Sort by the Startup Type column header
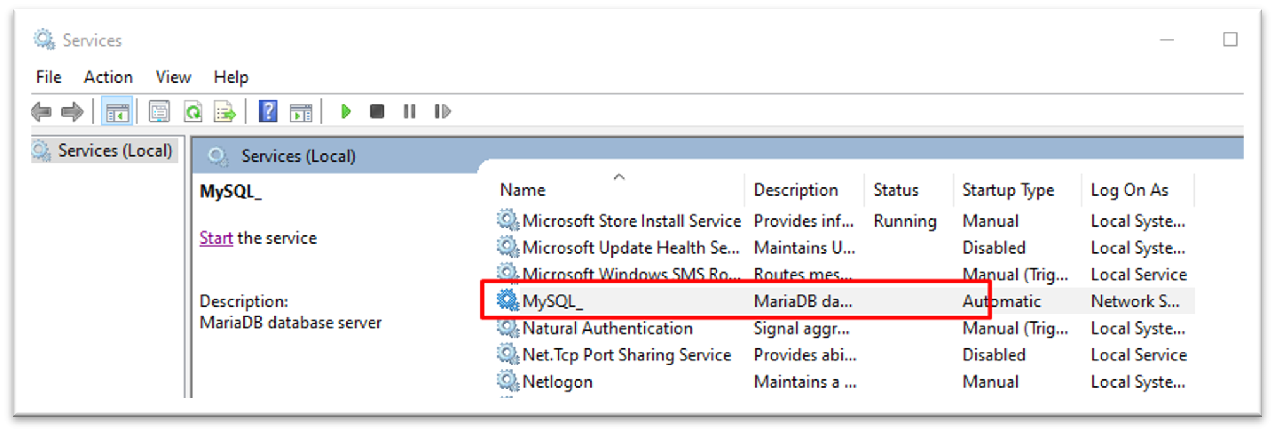Image resolution: width=1275 pixels, height=433 pixels. pos(1008,190)
